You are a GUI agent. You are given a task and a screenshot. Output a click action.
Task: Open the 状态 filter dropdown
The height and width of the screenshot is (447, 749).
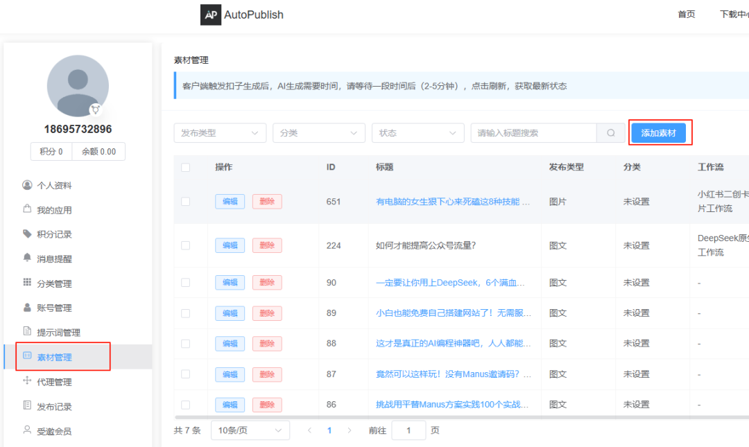point(418,133)
